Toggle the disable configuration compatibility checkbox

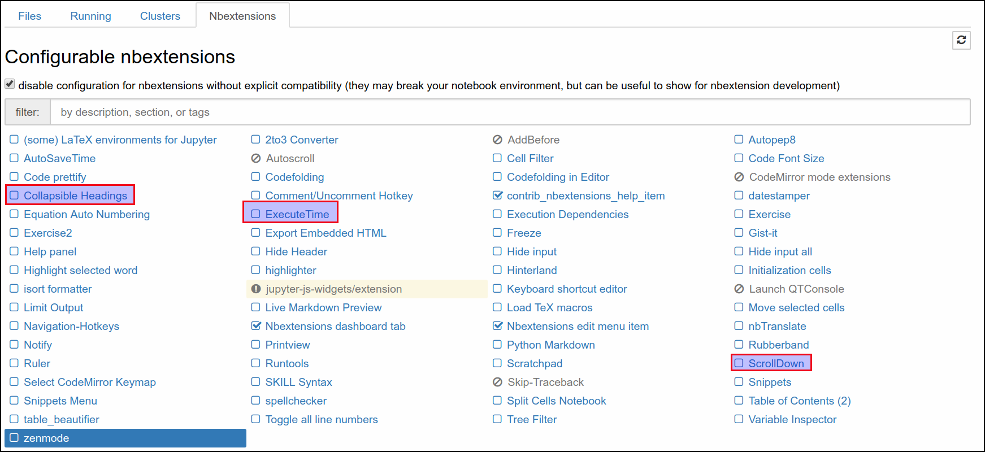[x=10, y=84]
